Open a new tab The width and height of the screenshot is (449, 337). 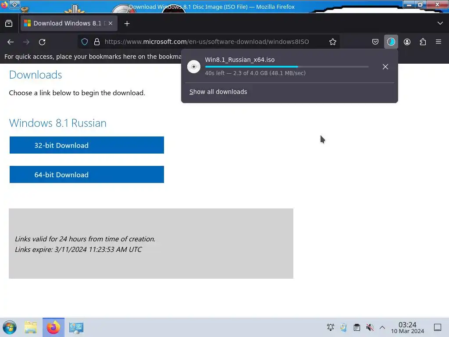click(127, 24)
